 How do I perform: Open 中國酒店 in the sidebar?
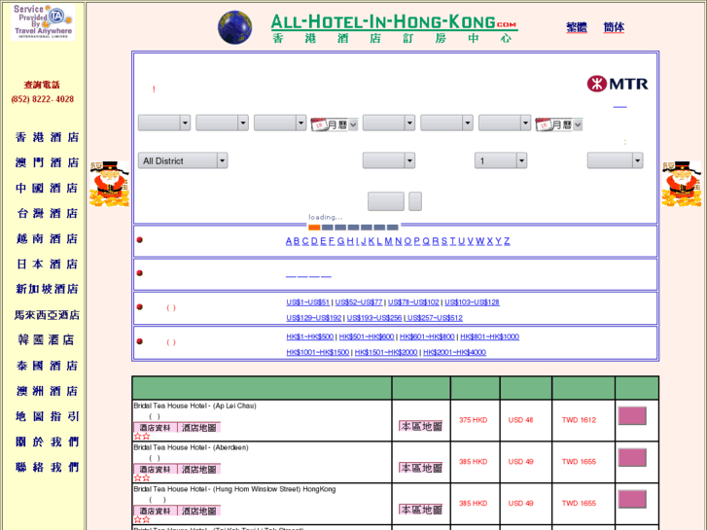[x=47, y=188]
